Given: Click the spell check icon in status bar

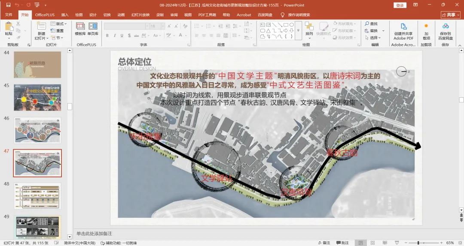Looking at the screenshot, I should [57, 243].
